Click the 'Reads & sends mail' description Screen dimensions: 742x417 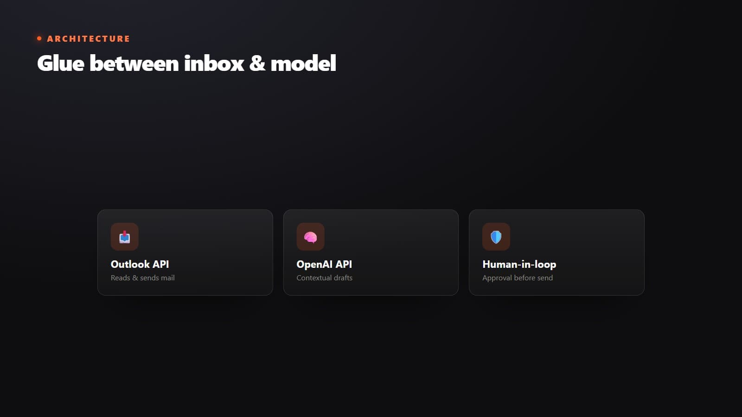tap(143, 278)
